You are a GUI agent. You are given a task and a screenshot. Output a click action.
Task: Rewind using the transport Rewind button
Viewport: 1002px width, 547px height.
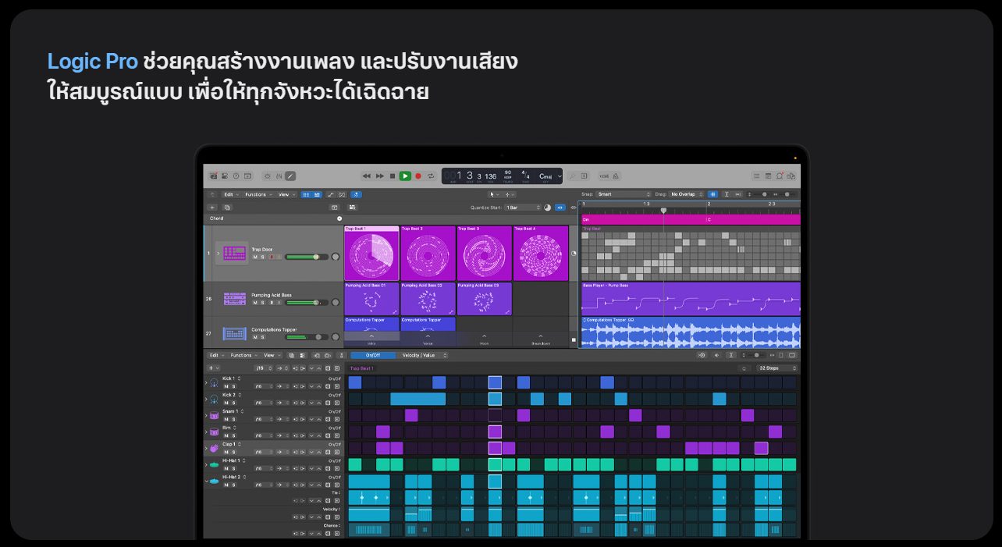coord(367,176)
